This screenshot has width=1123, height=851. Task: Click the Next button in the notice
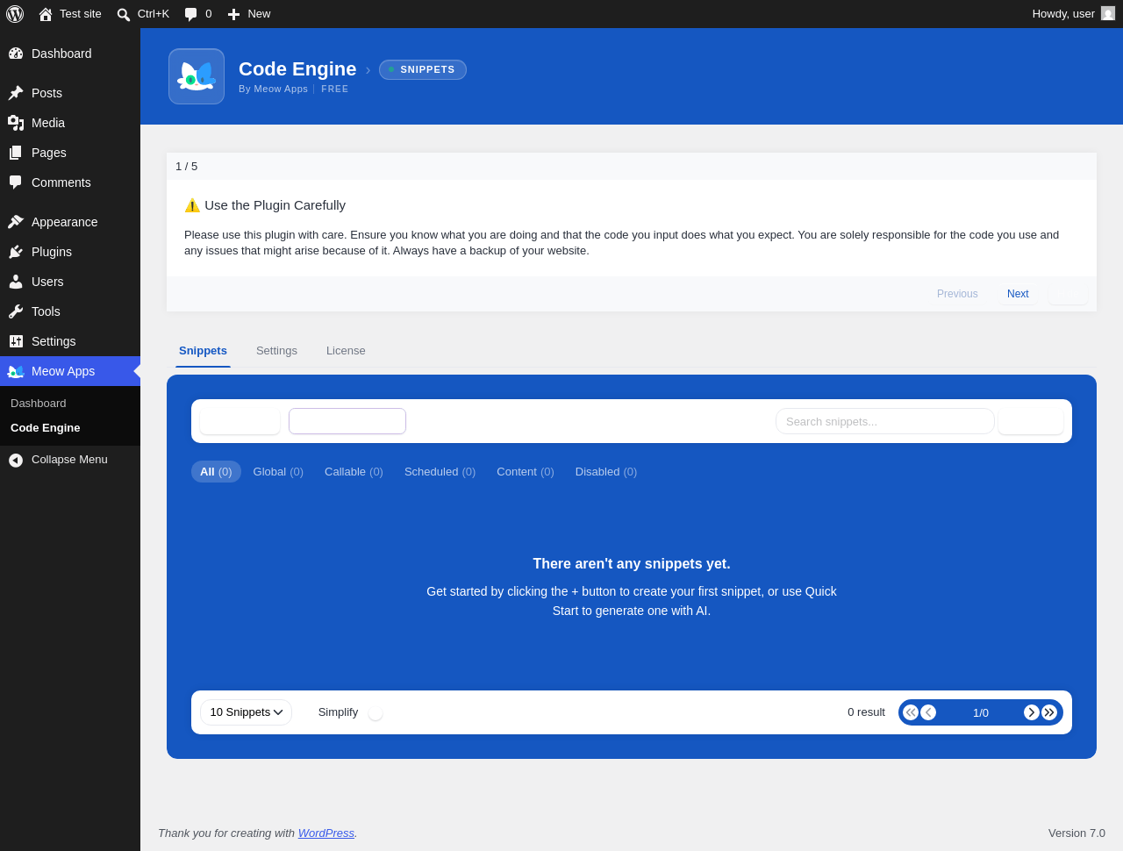point(1018,294)
